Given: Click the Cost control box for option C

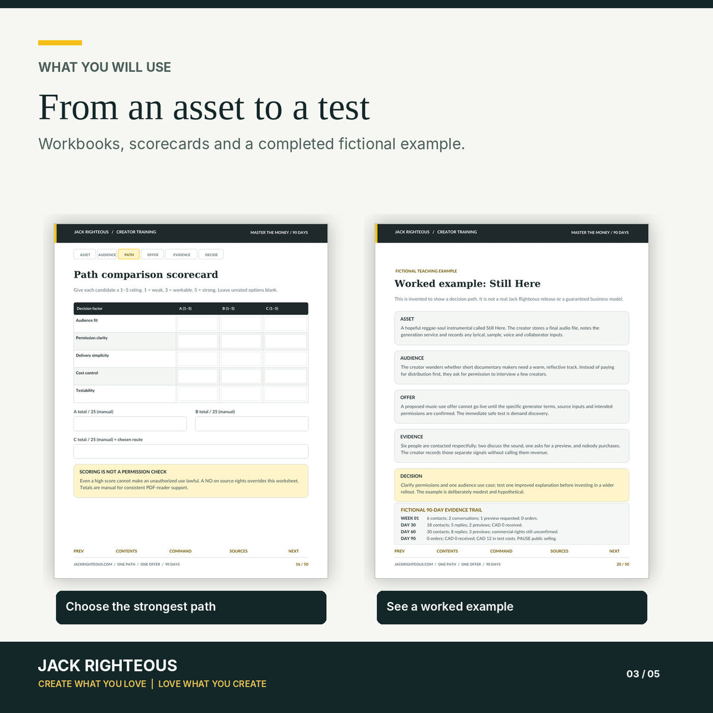Looking at the screenshot, I should (285, 376).
